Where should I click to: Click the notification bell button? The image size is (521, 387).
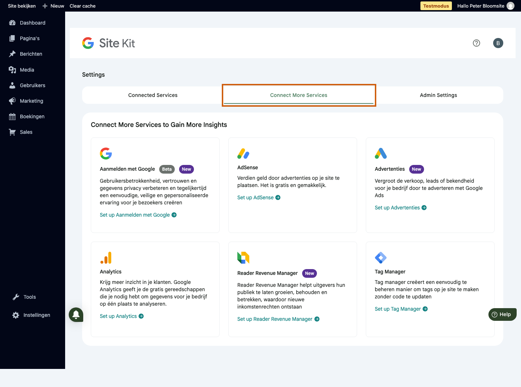point(76,315)
